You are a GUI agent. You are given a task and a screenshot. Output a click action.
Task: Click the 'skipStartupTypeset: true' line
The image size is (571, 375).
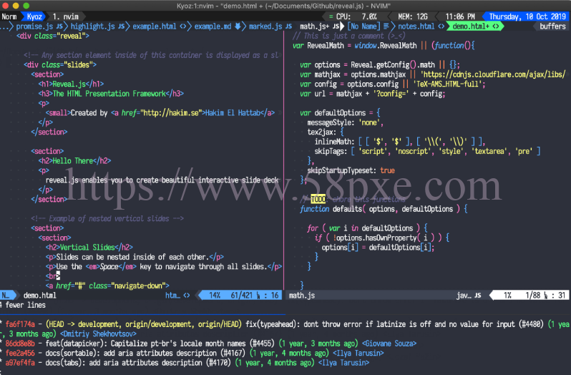pos(351,170)
